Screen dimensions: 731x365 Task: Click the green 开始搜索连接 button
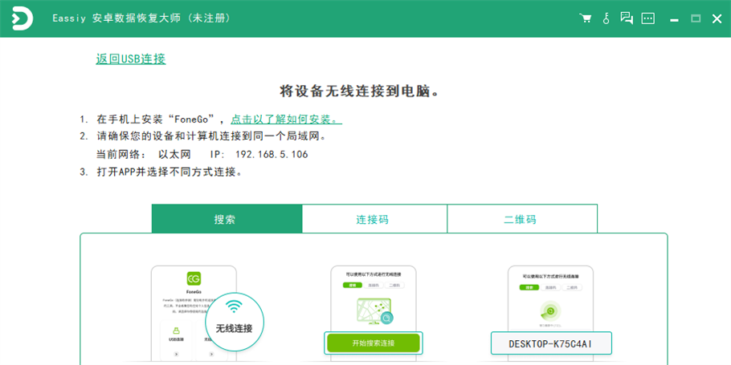(373, 343)
